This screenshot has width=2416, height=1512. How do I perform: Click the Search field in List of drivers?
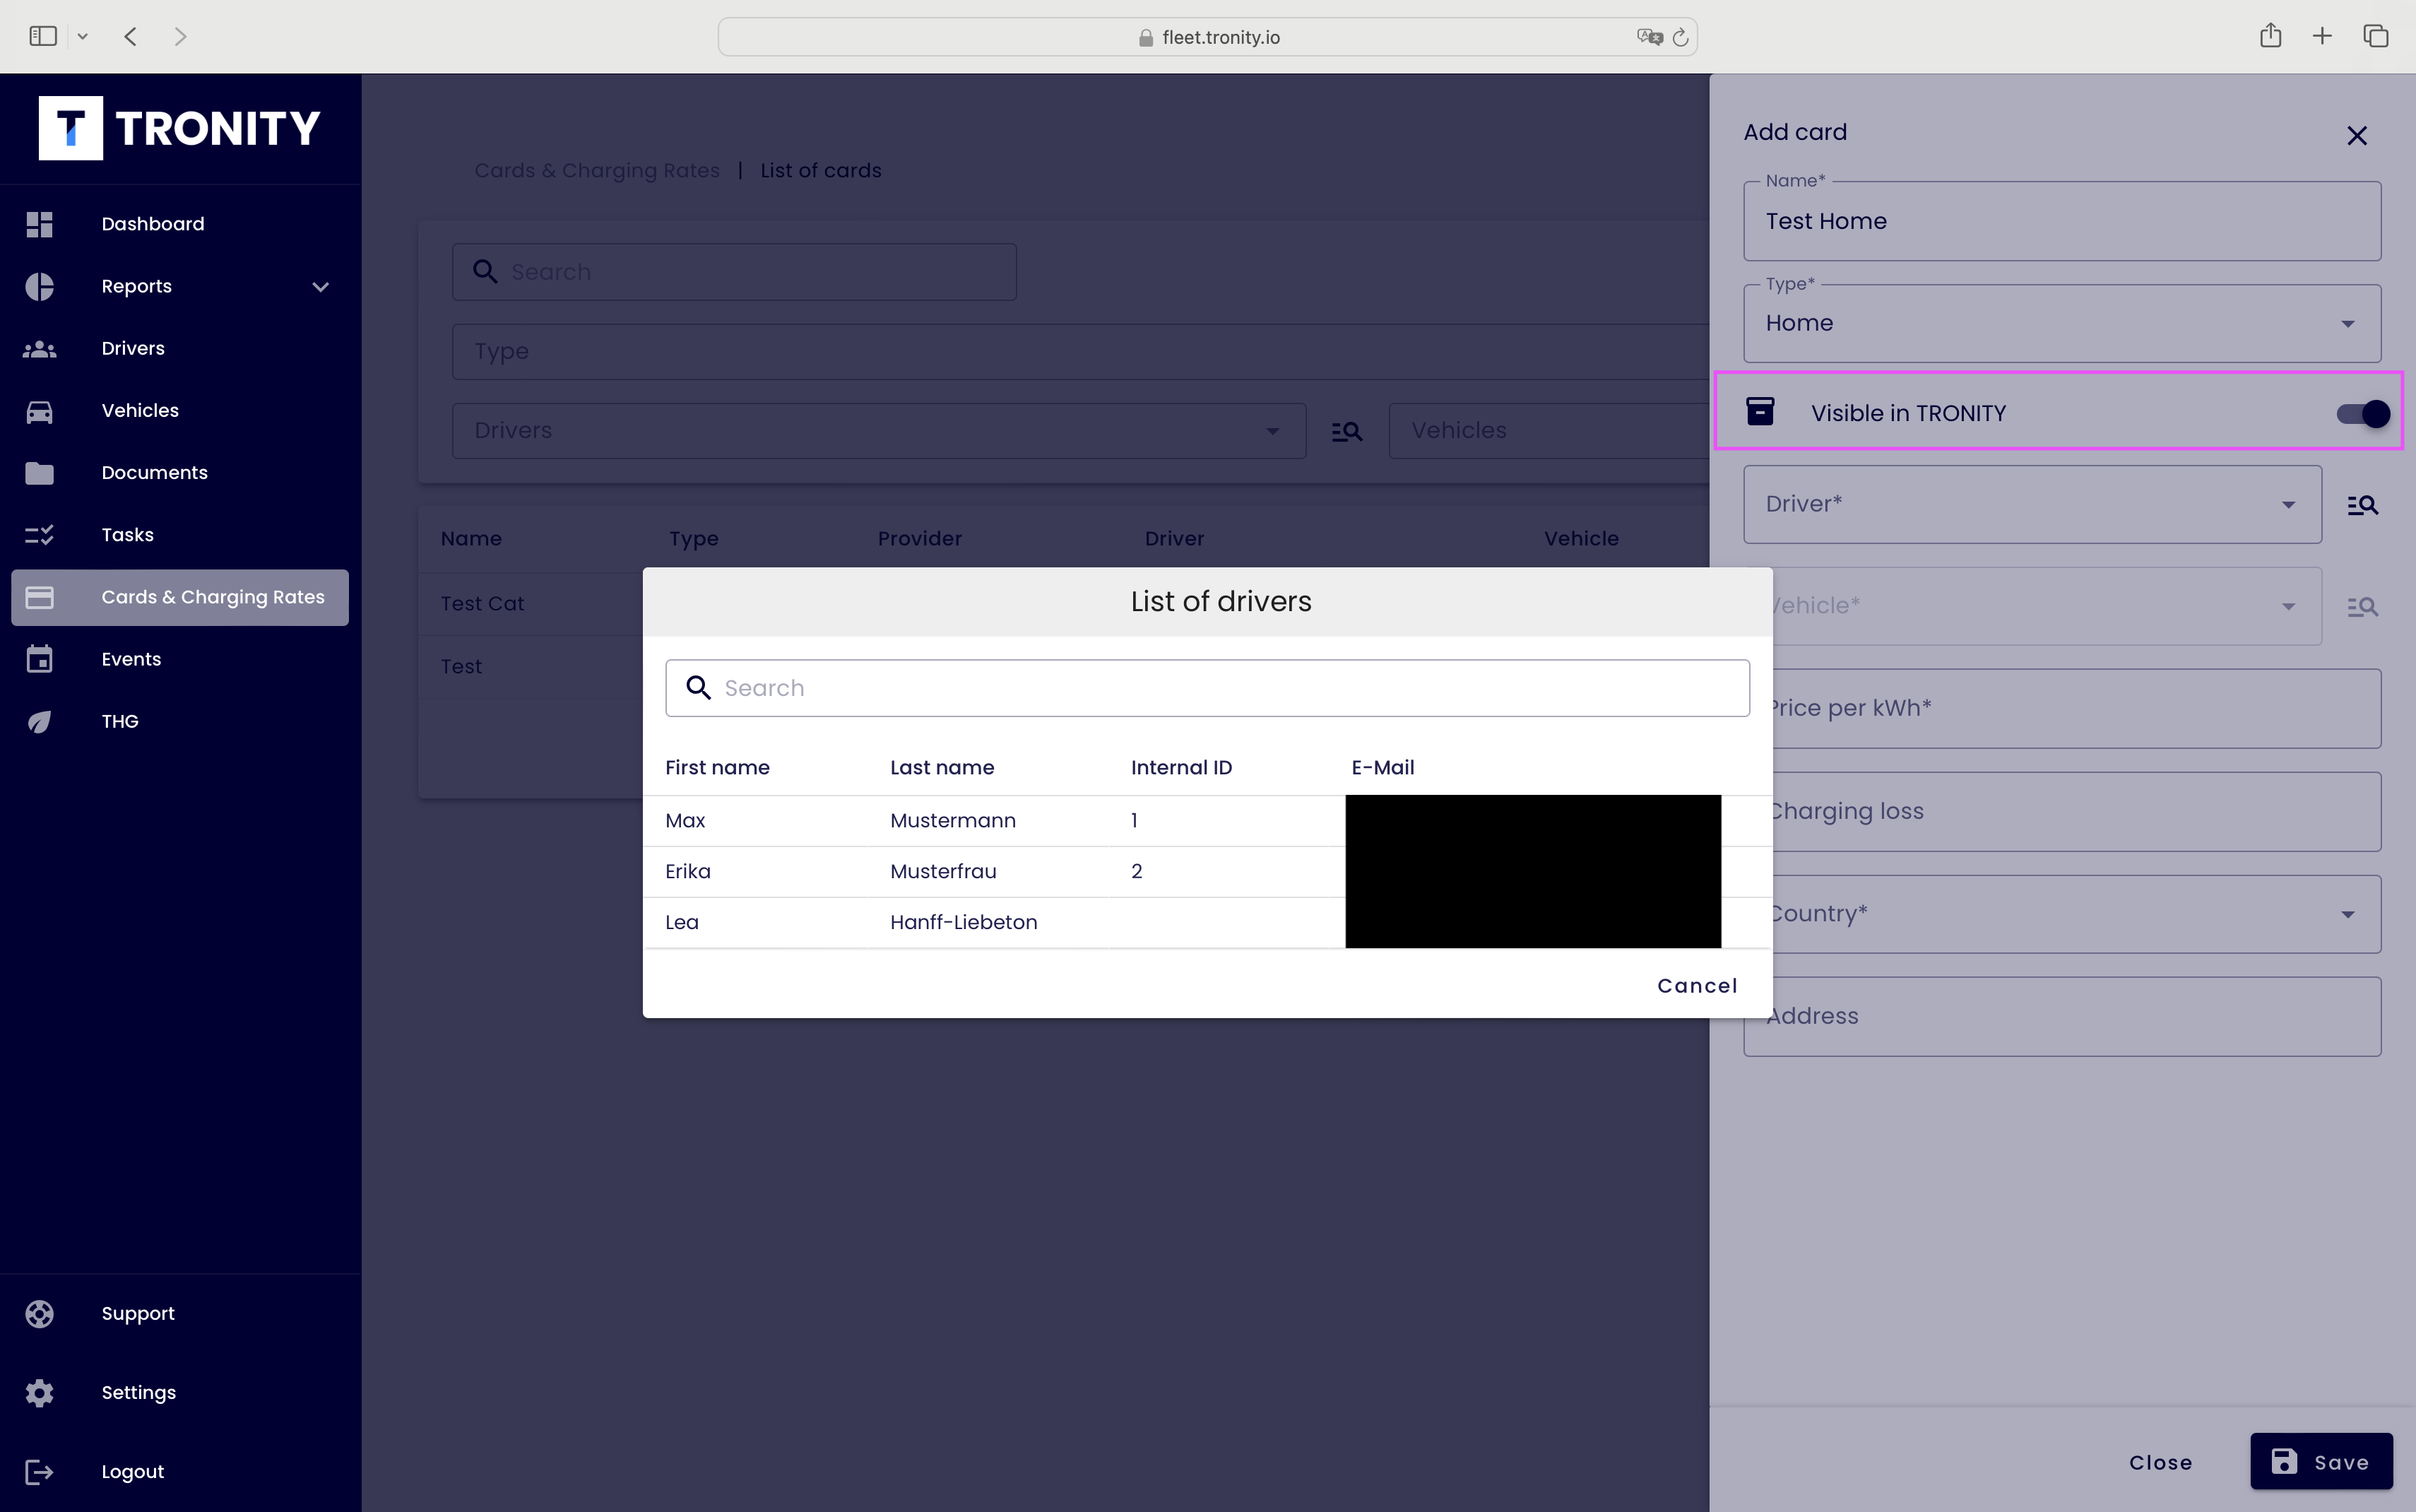(x=1207, y=688)
